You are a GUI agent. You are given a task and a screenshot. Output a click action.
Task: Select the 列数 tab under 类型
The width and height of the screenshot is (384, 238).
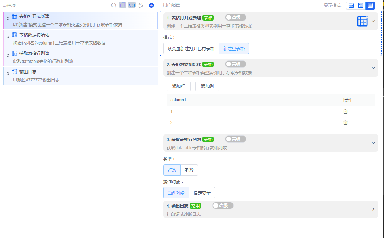[x=190, y=170]
